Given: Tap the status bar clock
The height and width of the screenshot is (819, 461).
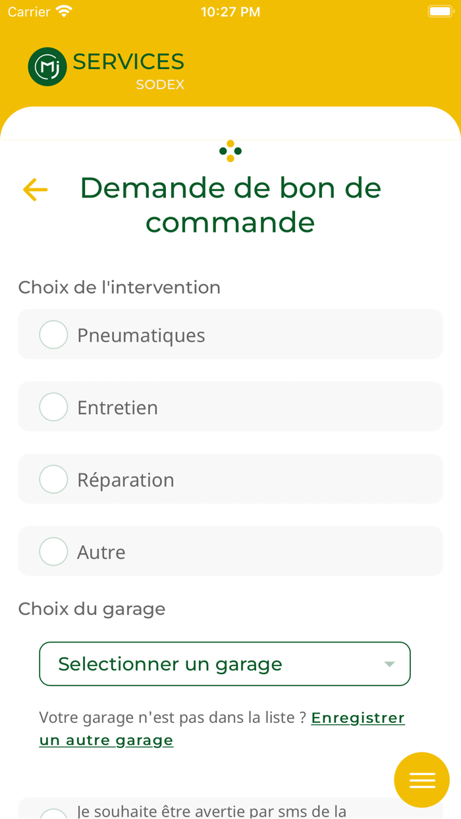Looking at the screenshot, I should (x=230, y=12).
